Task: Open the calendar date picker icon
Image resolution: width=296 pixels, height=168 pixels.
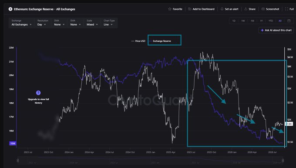Action: [289, 21]
